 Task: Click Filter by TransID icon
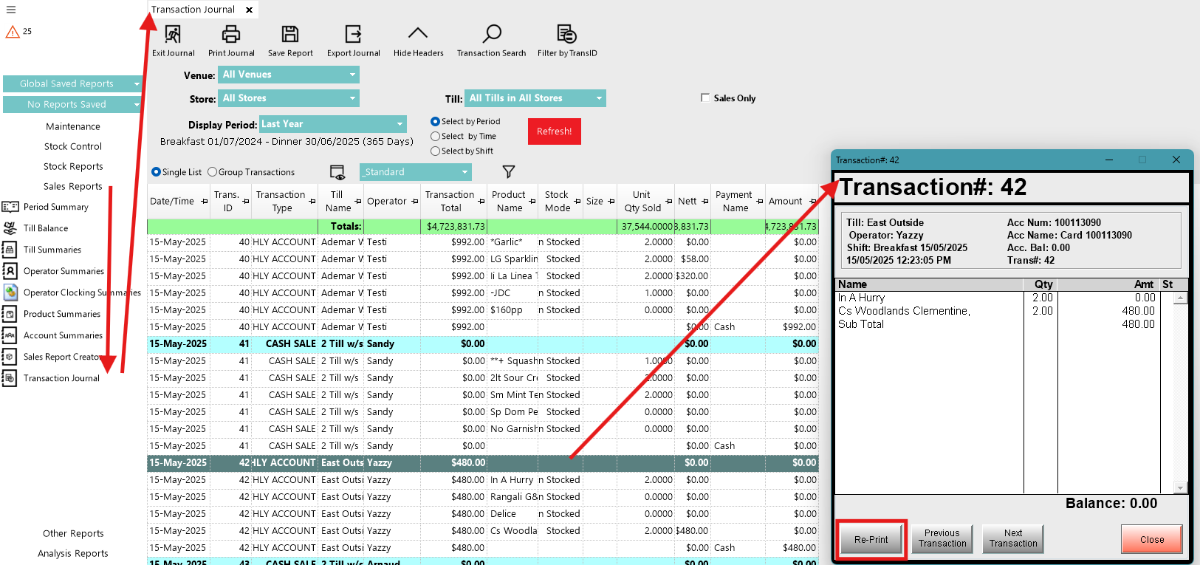pos(567,35)
